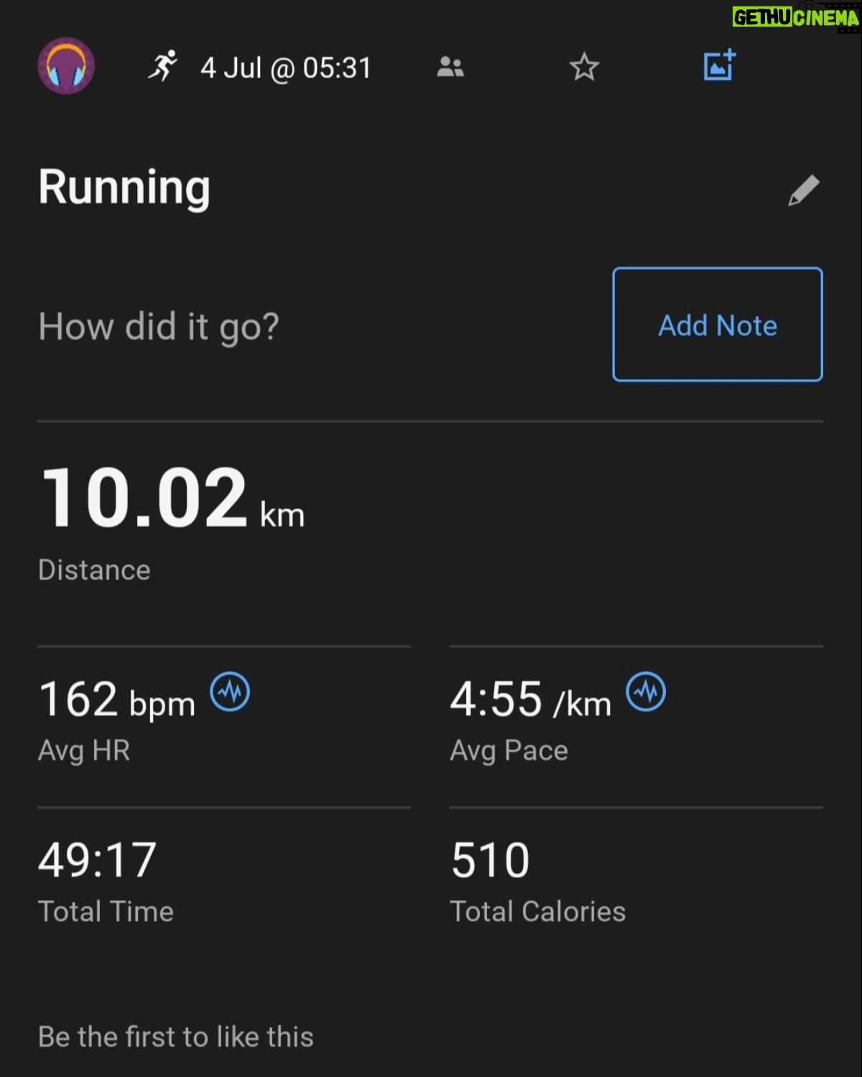Tap the 162 bpm Avg HR stat
The image size is (862, 1077).
(x=144, y=719)
